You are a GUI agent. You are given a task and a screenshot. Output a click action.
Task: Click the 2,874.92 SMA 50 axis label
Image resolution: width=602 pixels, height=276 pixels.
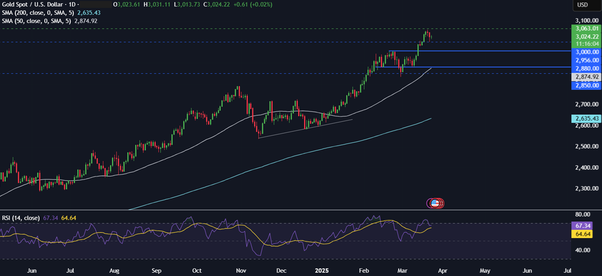coord(586,77)
